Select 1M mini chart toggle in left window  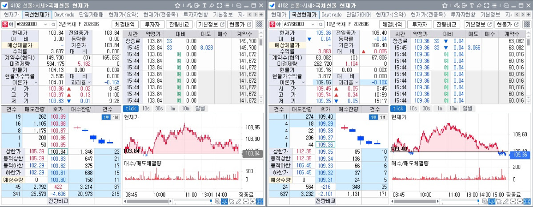(115, 117)
